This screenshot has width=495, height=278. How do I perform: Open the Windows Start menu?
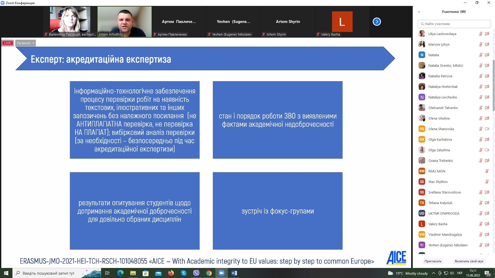(6, 273)
